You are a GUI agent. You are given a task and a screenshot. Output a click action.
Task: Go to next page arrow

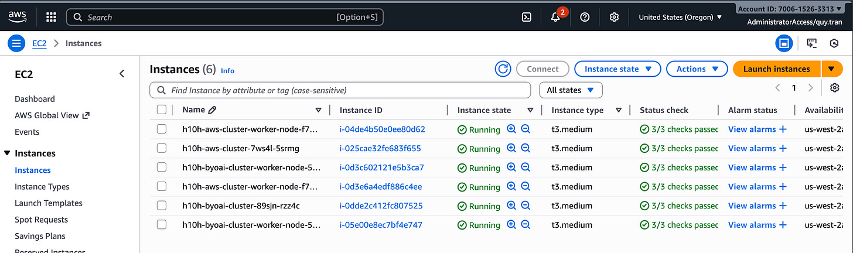(811, 88)
